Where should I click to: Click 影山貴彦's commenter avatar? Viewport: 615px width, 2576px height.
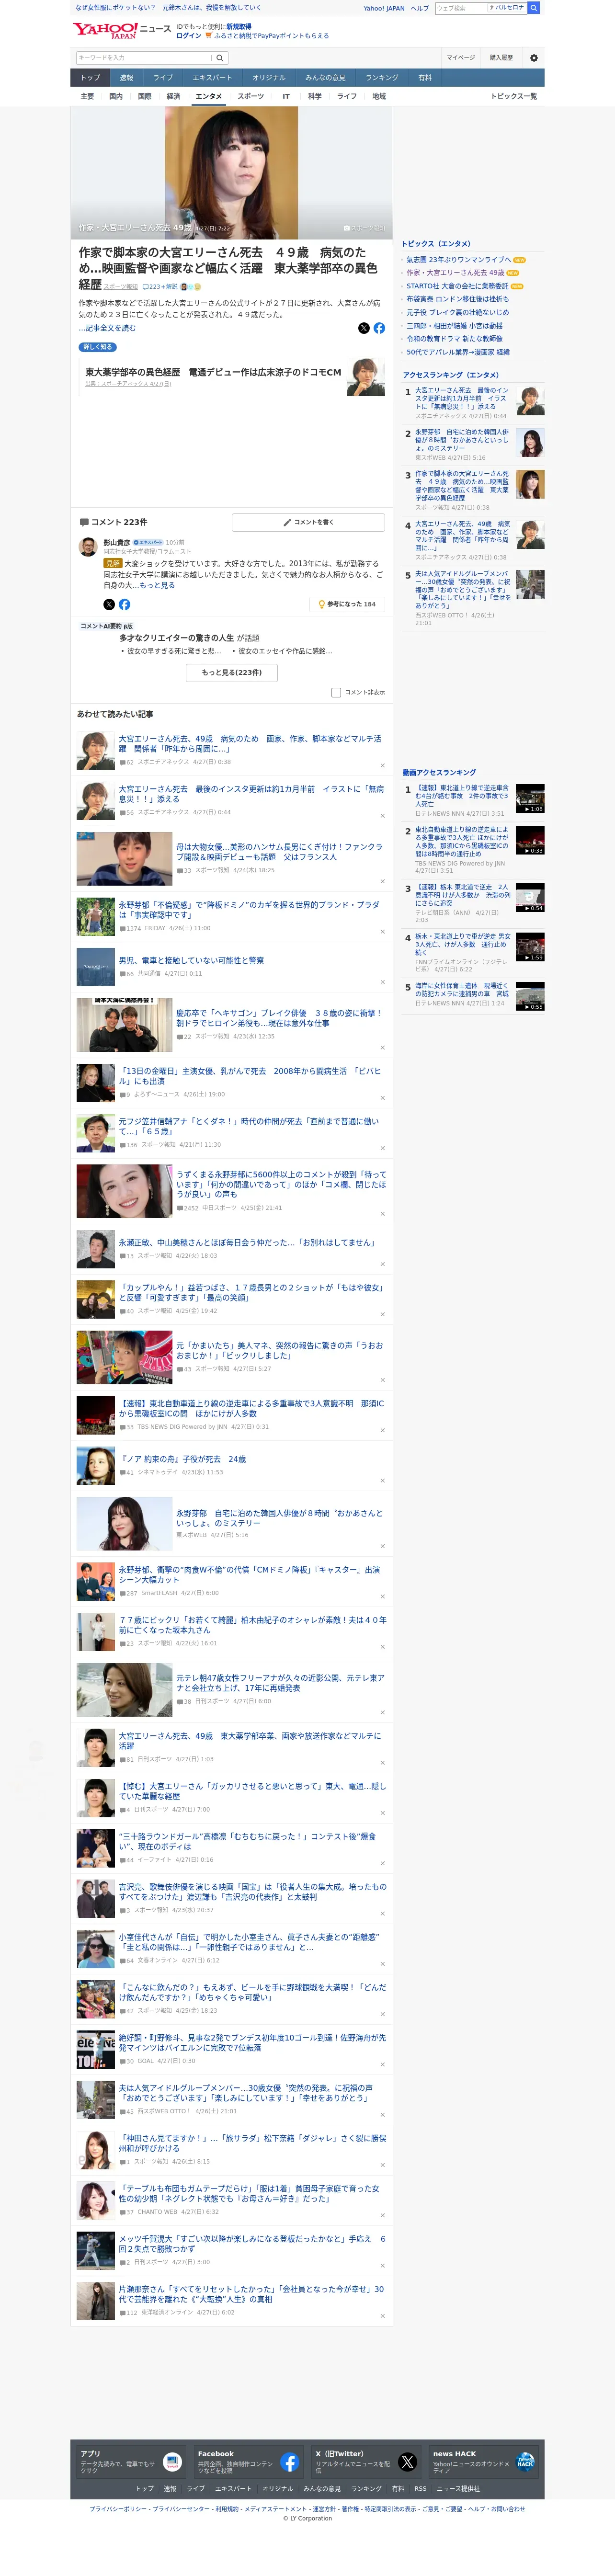(x=88, y=546)
